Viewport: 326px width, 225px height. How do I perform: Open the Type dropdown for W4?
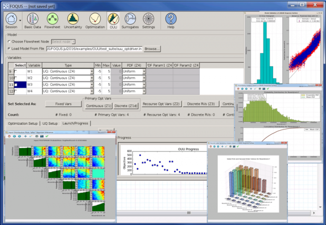tap(92, 91)
